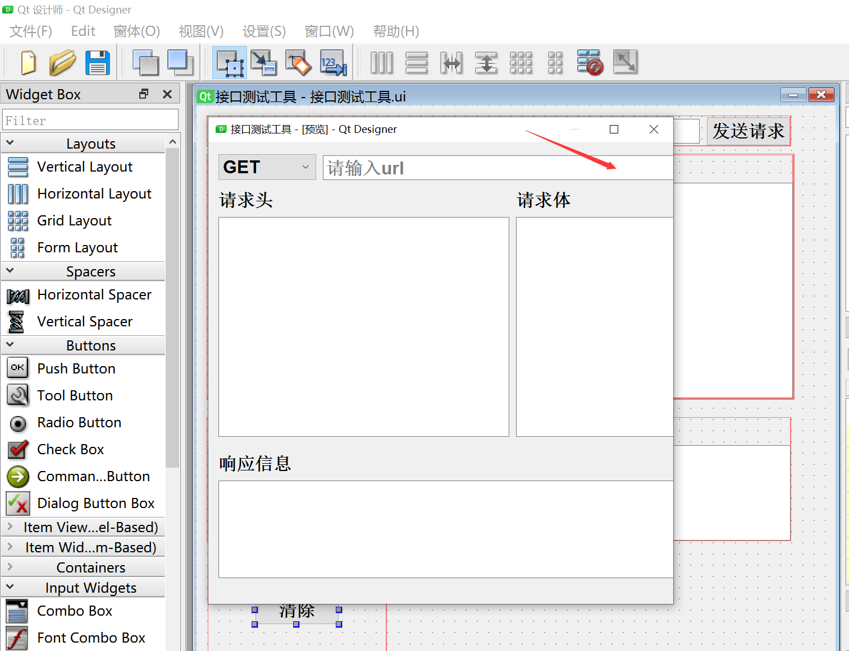Open the 设置(S) menu
Screen dimensions: 849x651
(x=264, y=31)
